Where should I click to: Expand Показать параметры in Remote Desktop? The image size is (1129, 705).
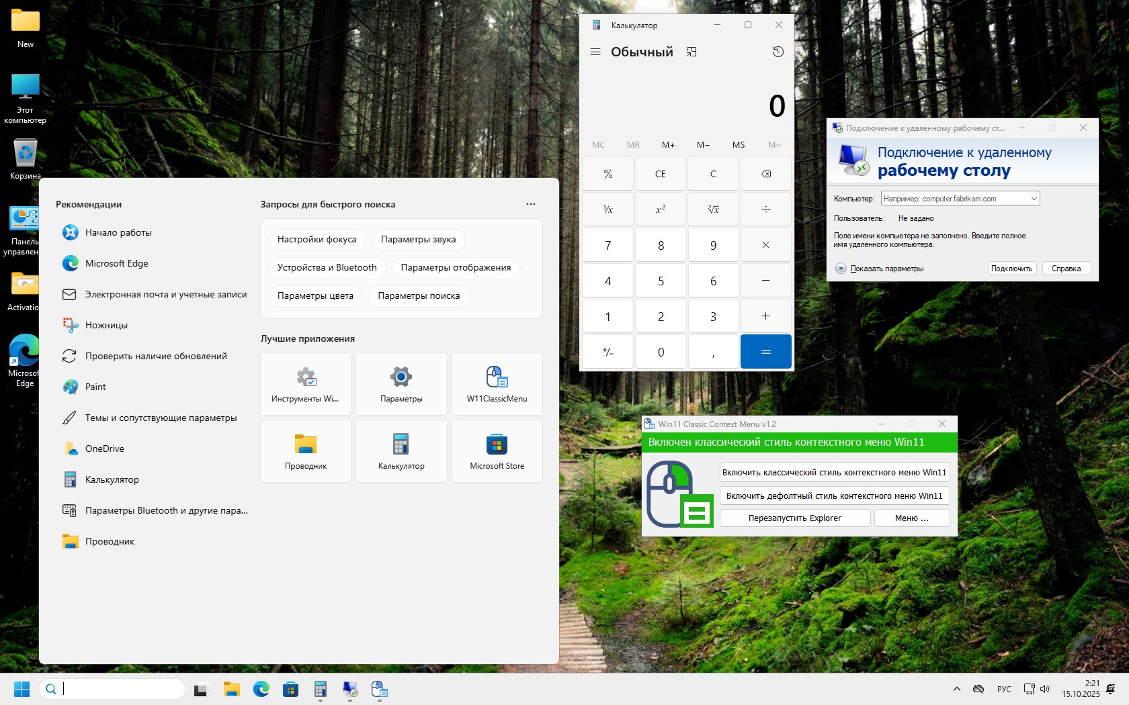(x=841, y=269)
